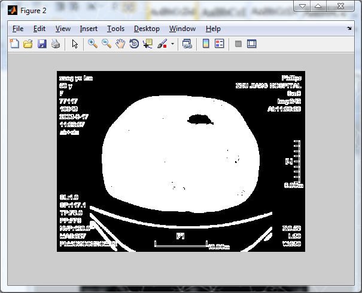362x293 pixels.
Task: Open the File menu
Action: (18, 29)
